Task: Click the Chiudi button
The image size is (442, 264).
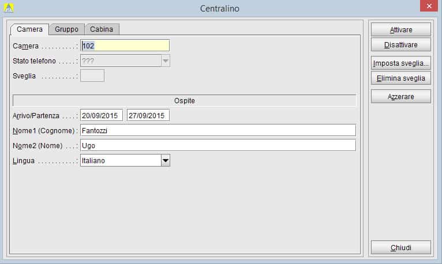Action: point(400,247)
